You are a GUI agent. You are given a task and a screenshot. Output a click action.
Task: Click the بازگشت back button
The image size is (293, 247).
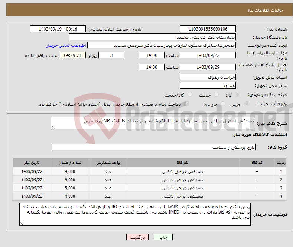click(137, 237)
